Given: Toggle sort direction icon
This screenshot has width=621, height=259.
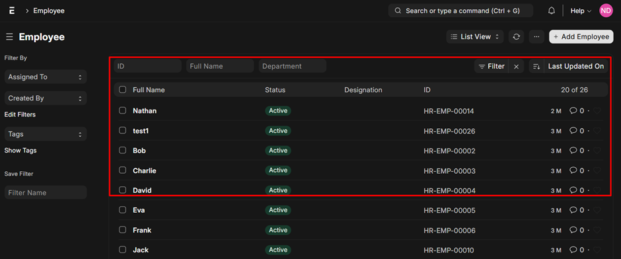Looking at the screenshot, I should pos(536,67).
